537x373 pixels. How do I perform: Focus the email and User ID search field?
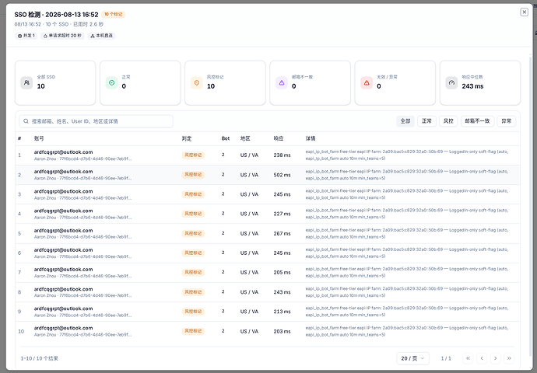point(96,121)
